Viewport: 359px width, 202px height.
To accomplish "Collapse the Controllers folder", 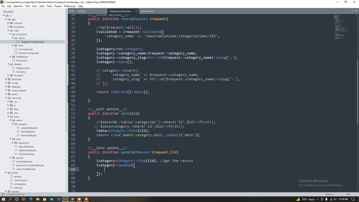I will pos(11,34).
